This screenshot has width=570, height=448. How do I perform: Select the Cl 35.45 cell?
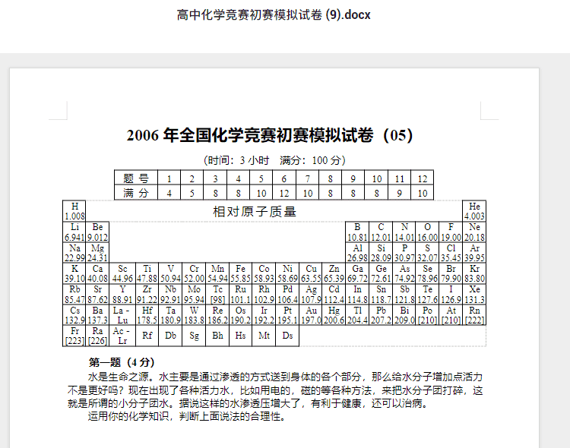pos(451,253)
